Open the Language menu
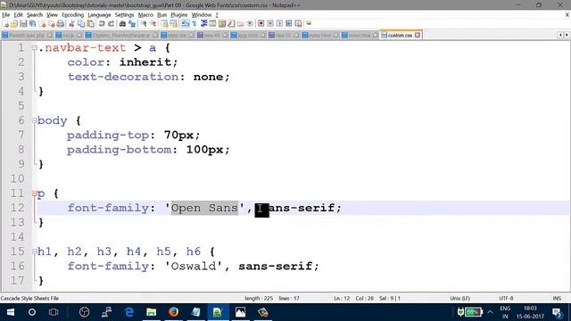The image size is (571, 321). click(99, 15)
